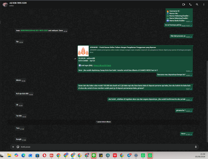This screenshot has width=208, height=159.
Task: Select 'Rencana mau depositnya berapa ka?' message
Action: pos(174,75)
